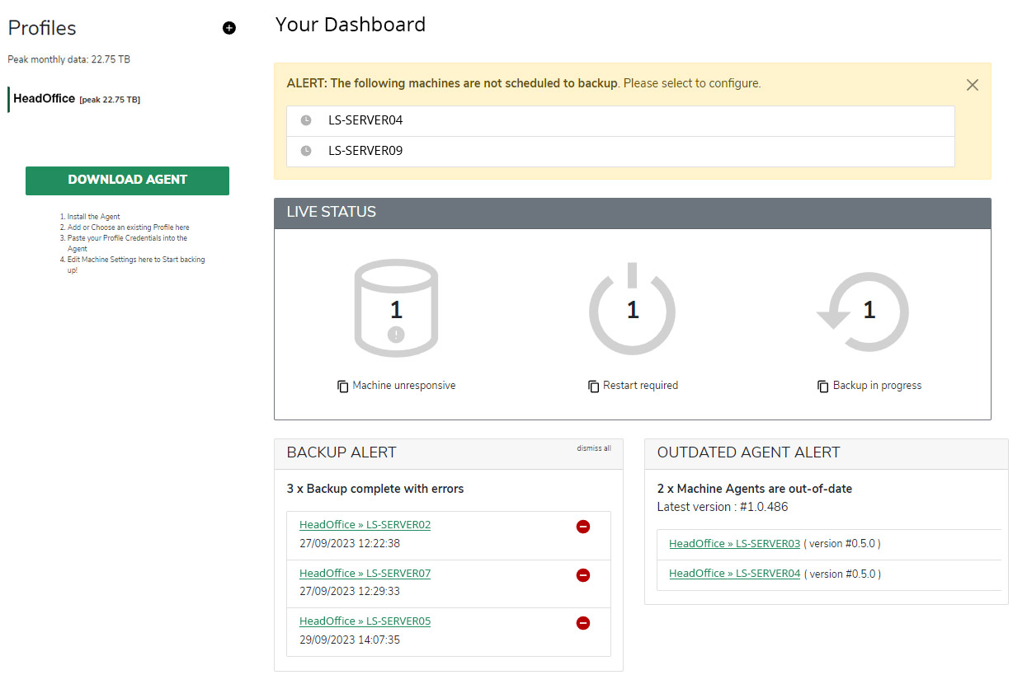Click the clock icon beside LS-SERVER04
This screenshot has width=1027, height=689.
pos(305,120)
